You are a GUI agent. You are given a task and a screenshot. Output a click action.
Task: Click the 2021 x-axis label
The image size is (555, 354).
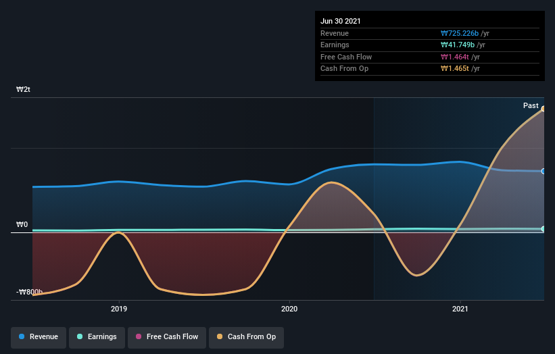click(x=460, y=309)
